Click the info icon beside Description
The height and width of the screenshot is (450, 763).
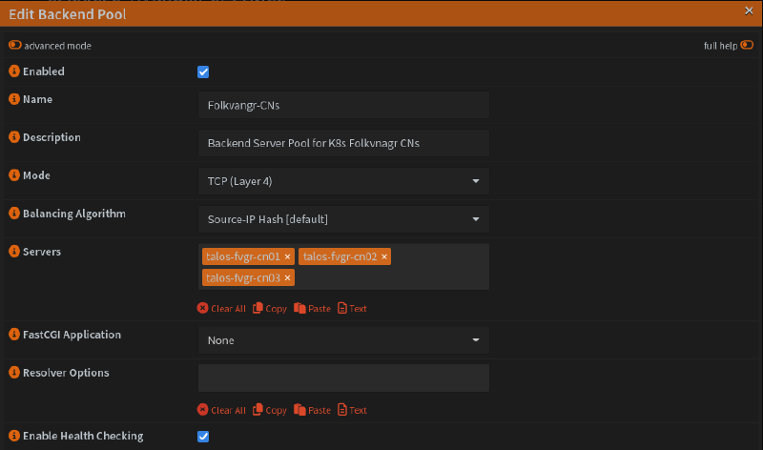(14, 136)
